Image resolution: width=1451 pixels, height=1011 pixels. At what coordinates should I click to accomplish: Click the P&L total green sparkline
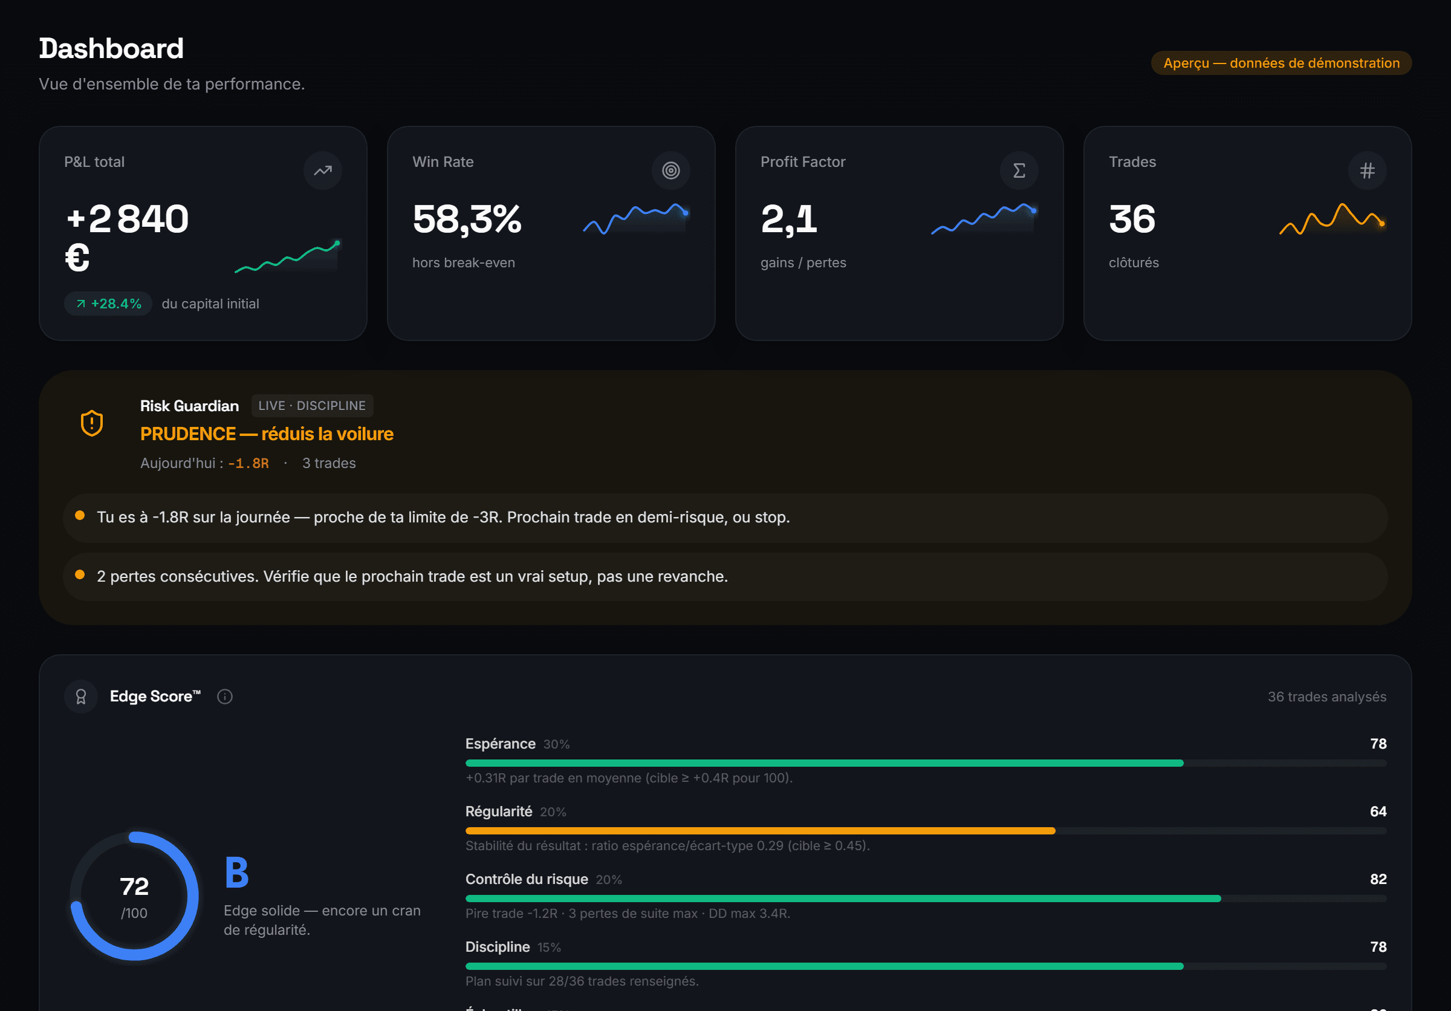coord(288,256)
